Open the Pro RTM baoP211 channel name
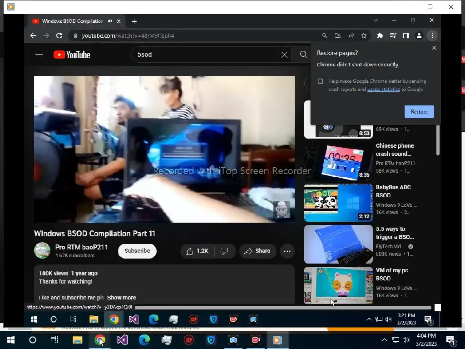This screenshot has height=349, width=465. point(82,247)
